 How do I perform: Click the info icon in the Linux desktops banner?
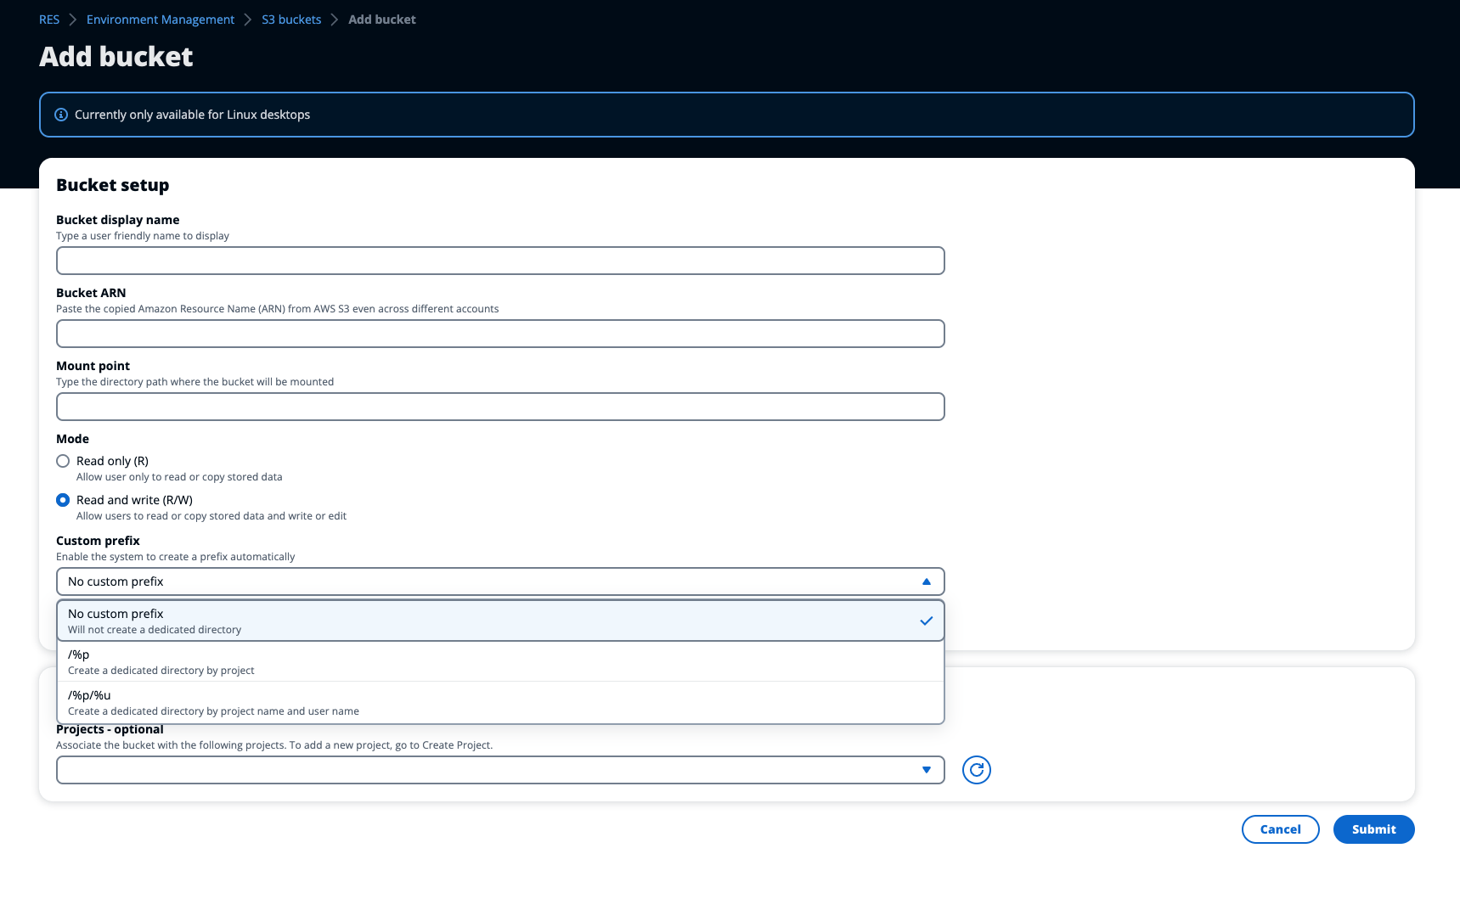coord(60,114)
